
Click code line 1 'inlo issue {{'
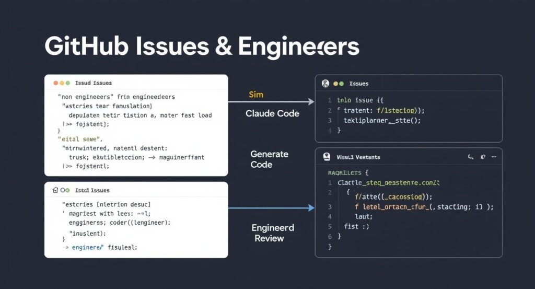coord(360,100)
